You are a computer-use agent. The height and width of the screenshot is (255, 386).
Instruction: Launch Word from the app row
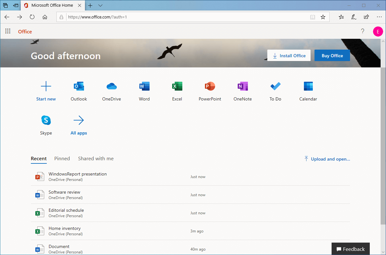(144, 91)
